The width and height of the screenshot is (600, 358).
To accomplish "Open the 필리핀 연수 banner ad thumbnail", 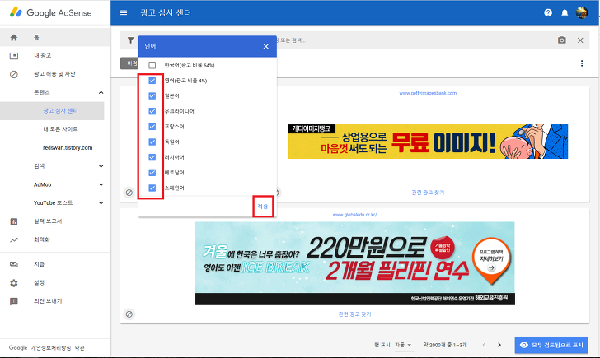I will click(354, 263).
